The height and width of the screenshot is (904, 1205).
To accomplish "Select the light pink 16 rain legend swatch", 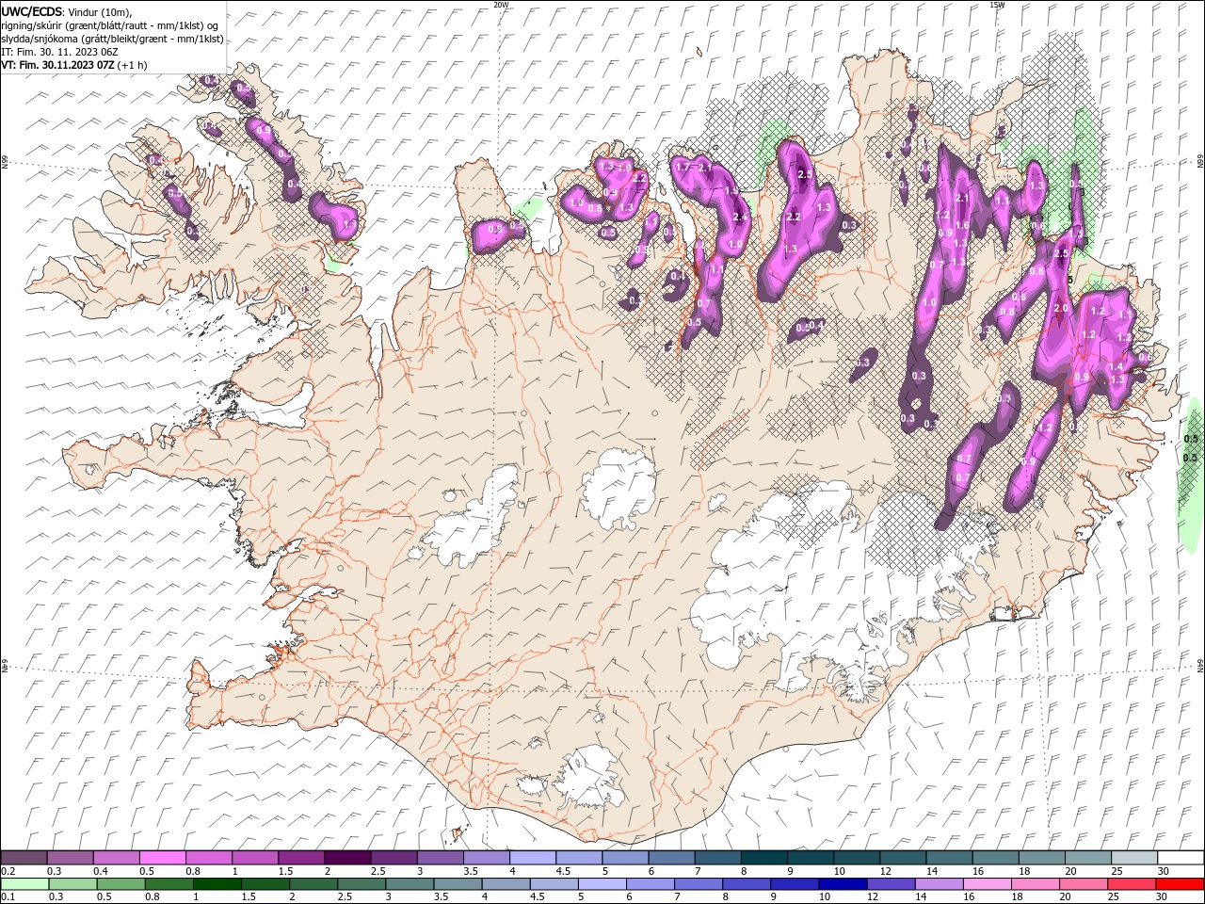I will click(x=986, y=884).
